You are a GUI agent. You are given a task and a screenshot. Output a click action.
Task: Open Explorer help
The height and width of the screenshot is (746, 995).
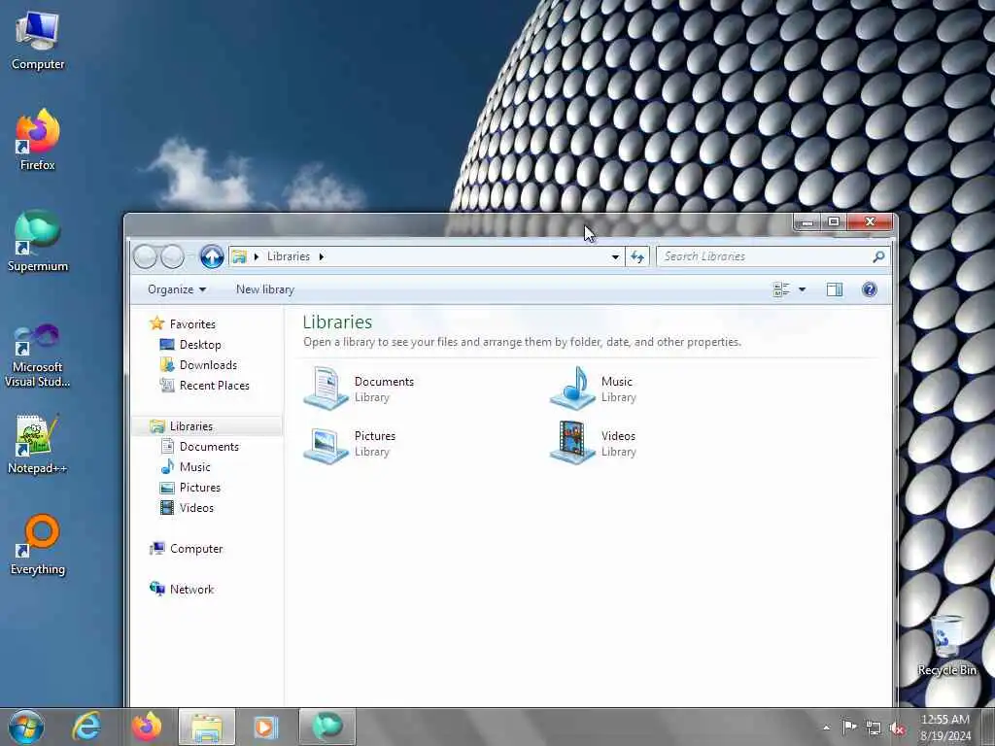click(x=870, y=289)
